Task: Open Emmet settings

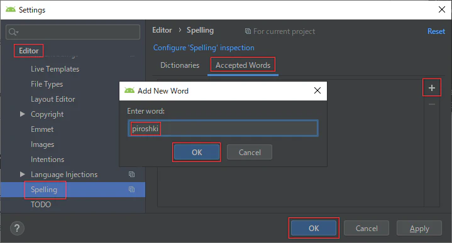Action: point(42,129)
